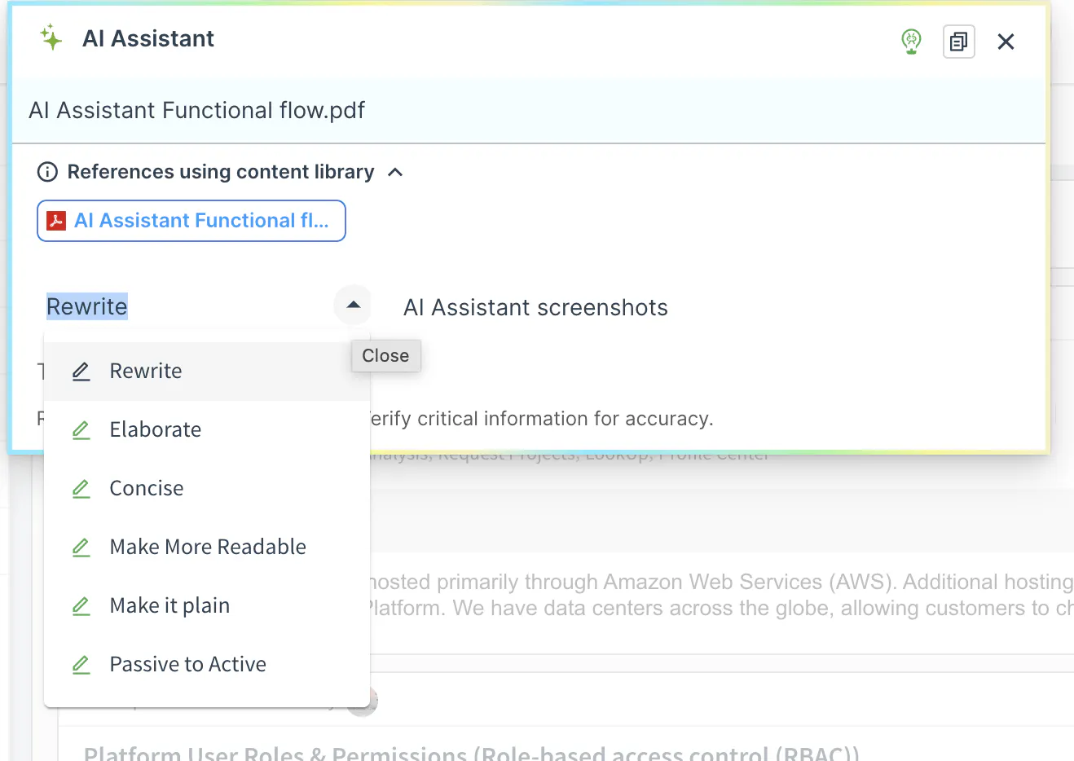
Task: Pick Passive to Active from list
Action: pyautogui.click(x=187, y=665)
